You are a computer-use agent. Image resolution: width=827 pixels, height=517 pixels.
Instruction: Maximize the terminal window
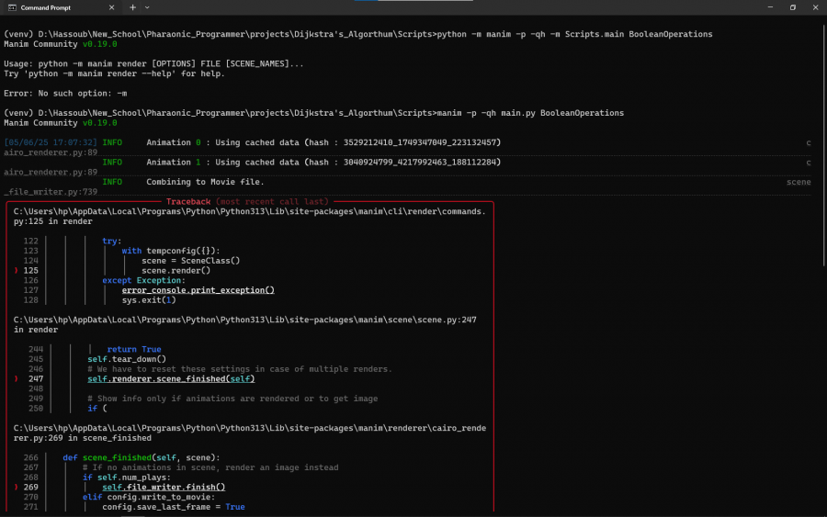coord(792,7)
